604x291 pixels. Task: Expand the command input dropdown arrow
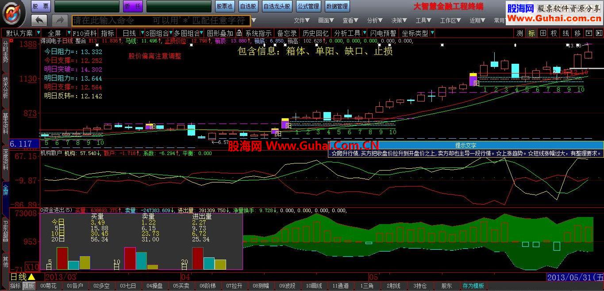click(x=254, y=21)
